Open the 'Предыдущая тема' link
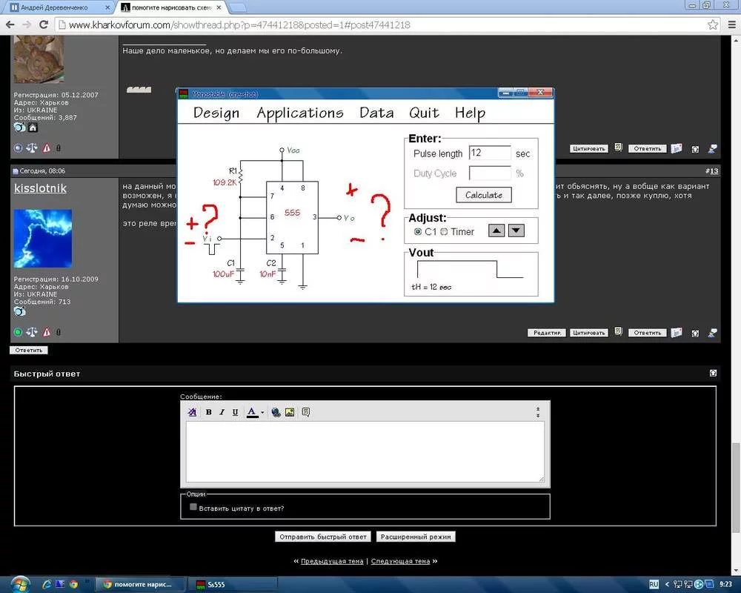Image resolution: width=741 pixels, height=593 pixels. click(x=332, y=561)
